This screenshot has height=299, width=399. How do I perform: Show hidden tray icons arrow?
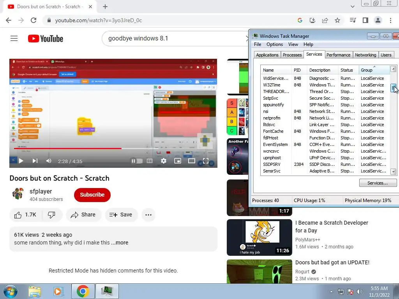coord(331,292)
